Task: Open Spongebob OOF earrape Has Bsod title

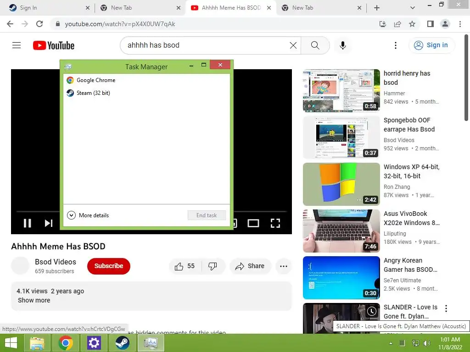Action: click(409, 125)
